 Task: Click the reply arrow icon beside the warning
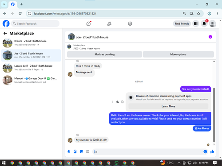coord(118,102)
